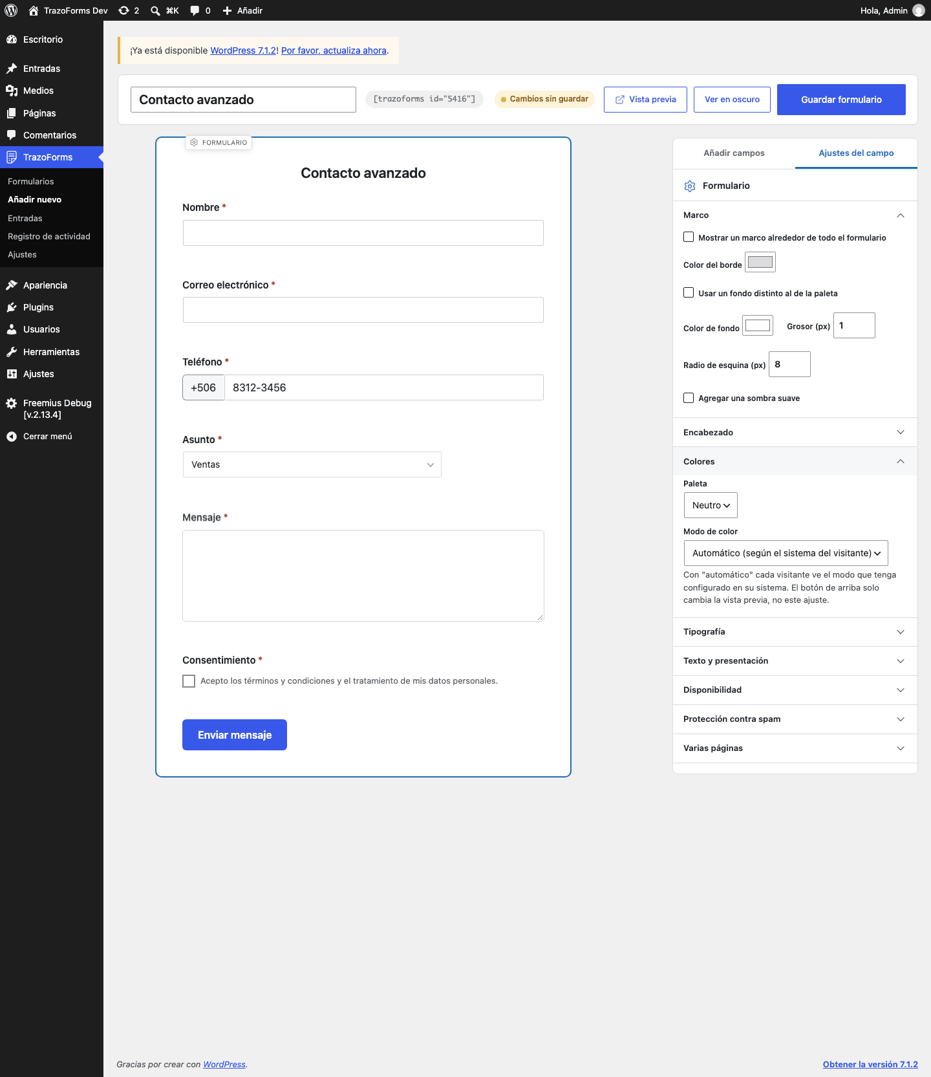Open the Paleta dropdown set to Neutro
Image resolution: width=931 pixels, height=1077 pixels.
click(x=711, y=505)
